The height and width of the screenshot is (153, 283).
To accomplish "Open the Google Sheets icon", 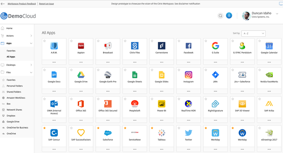I will [135, 74].
